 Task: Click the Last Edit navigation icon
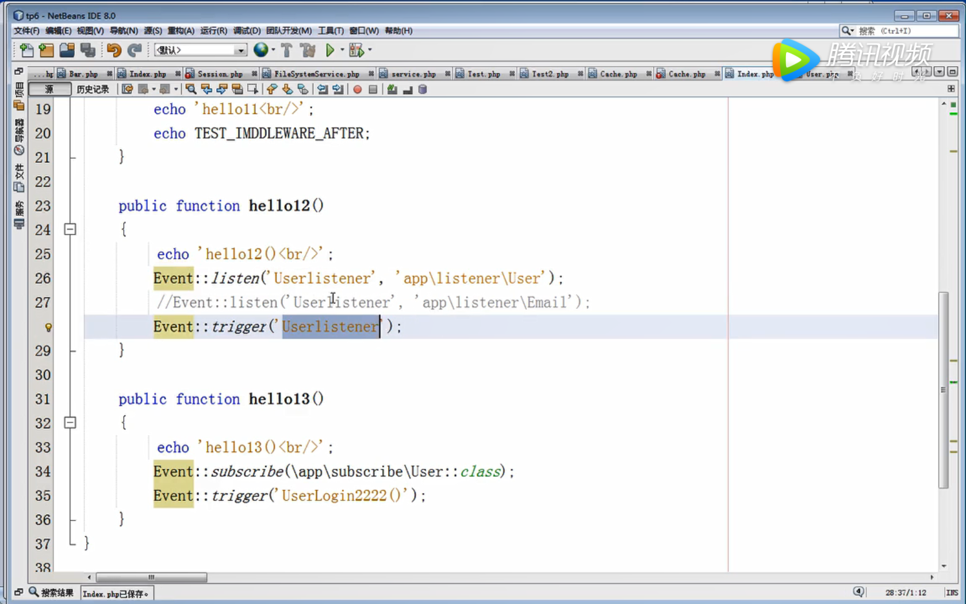(x=127, y=89)
